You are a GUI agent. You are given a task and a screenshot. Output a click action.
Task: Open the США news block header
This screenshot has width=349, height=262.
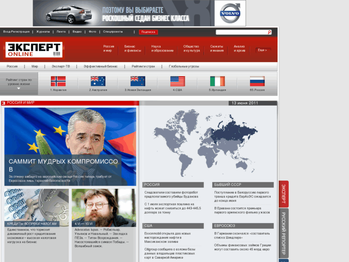[x=173, y=225]
